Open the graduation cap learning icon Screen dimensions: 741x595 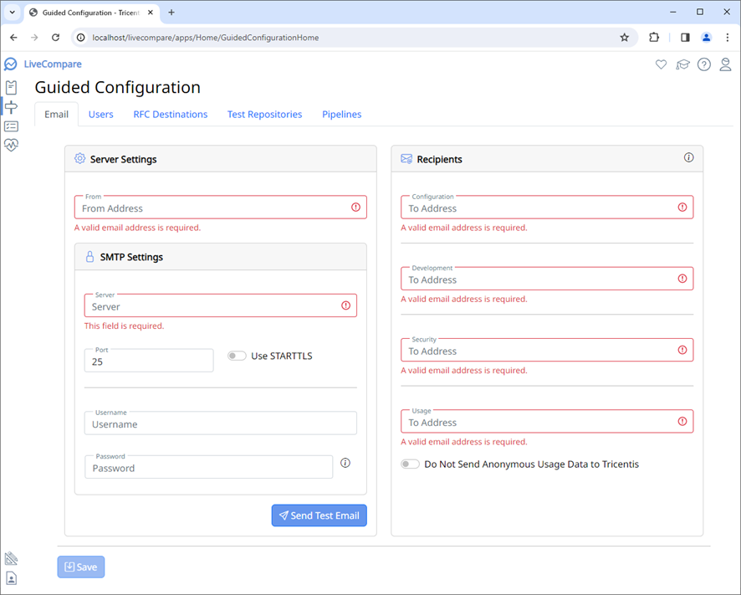(682, 64)
